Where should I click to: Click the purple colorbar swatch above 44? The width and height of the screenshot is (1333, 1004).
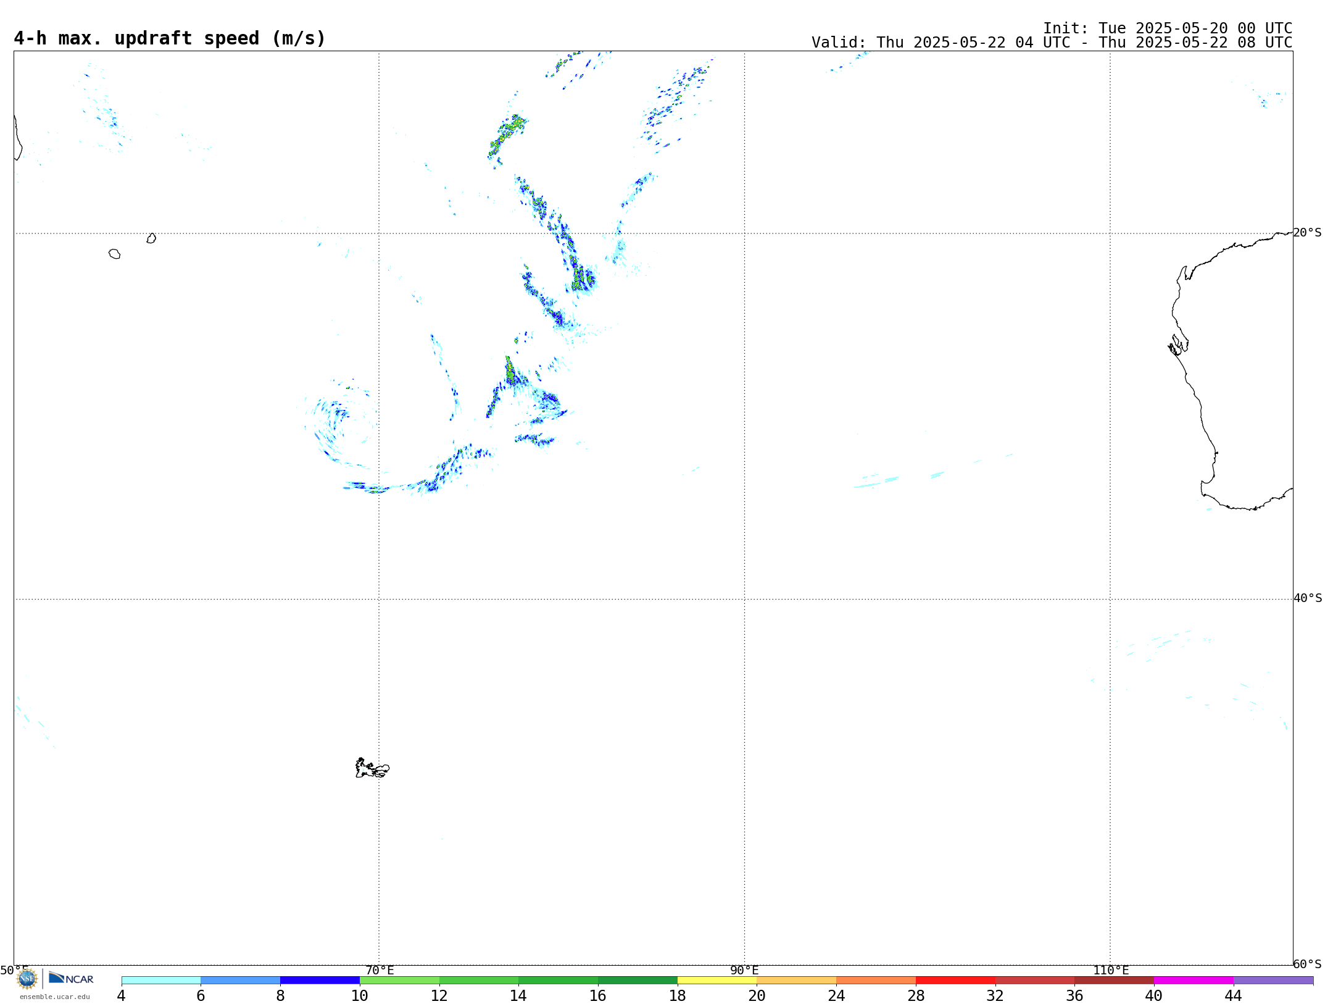point(1273,980)
